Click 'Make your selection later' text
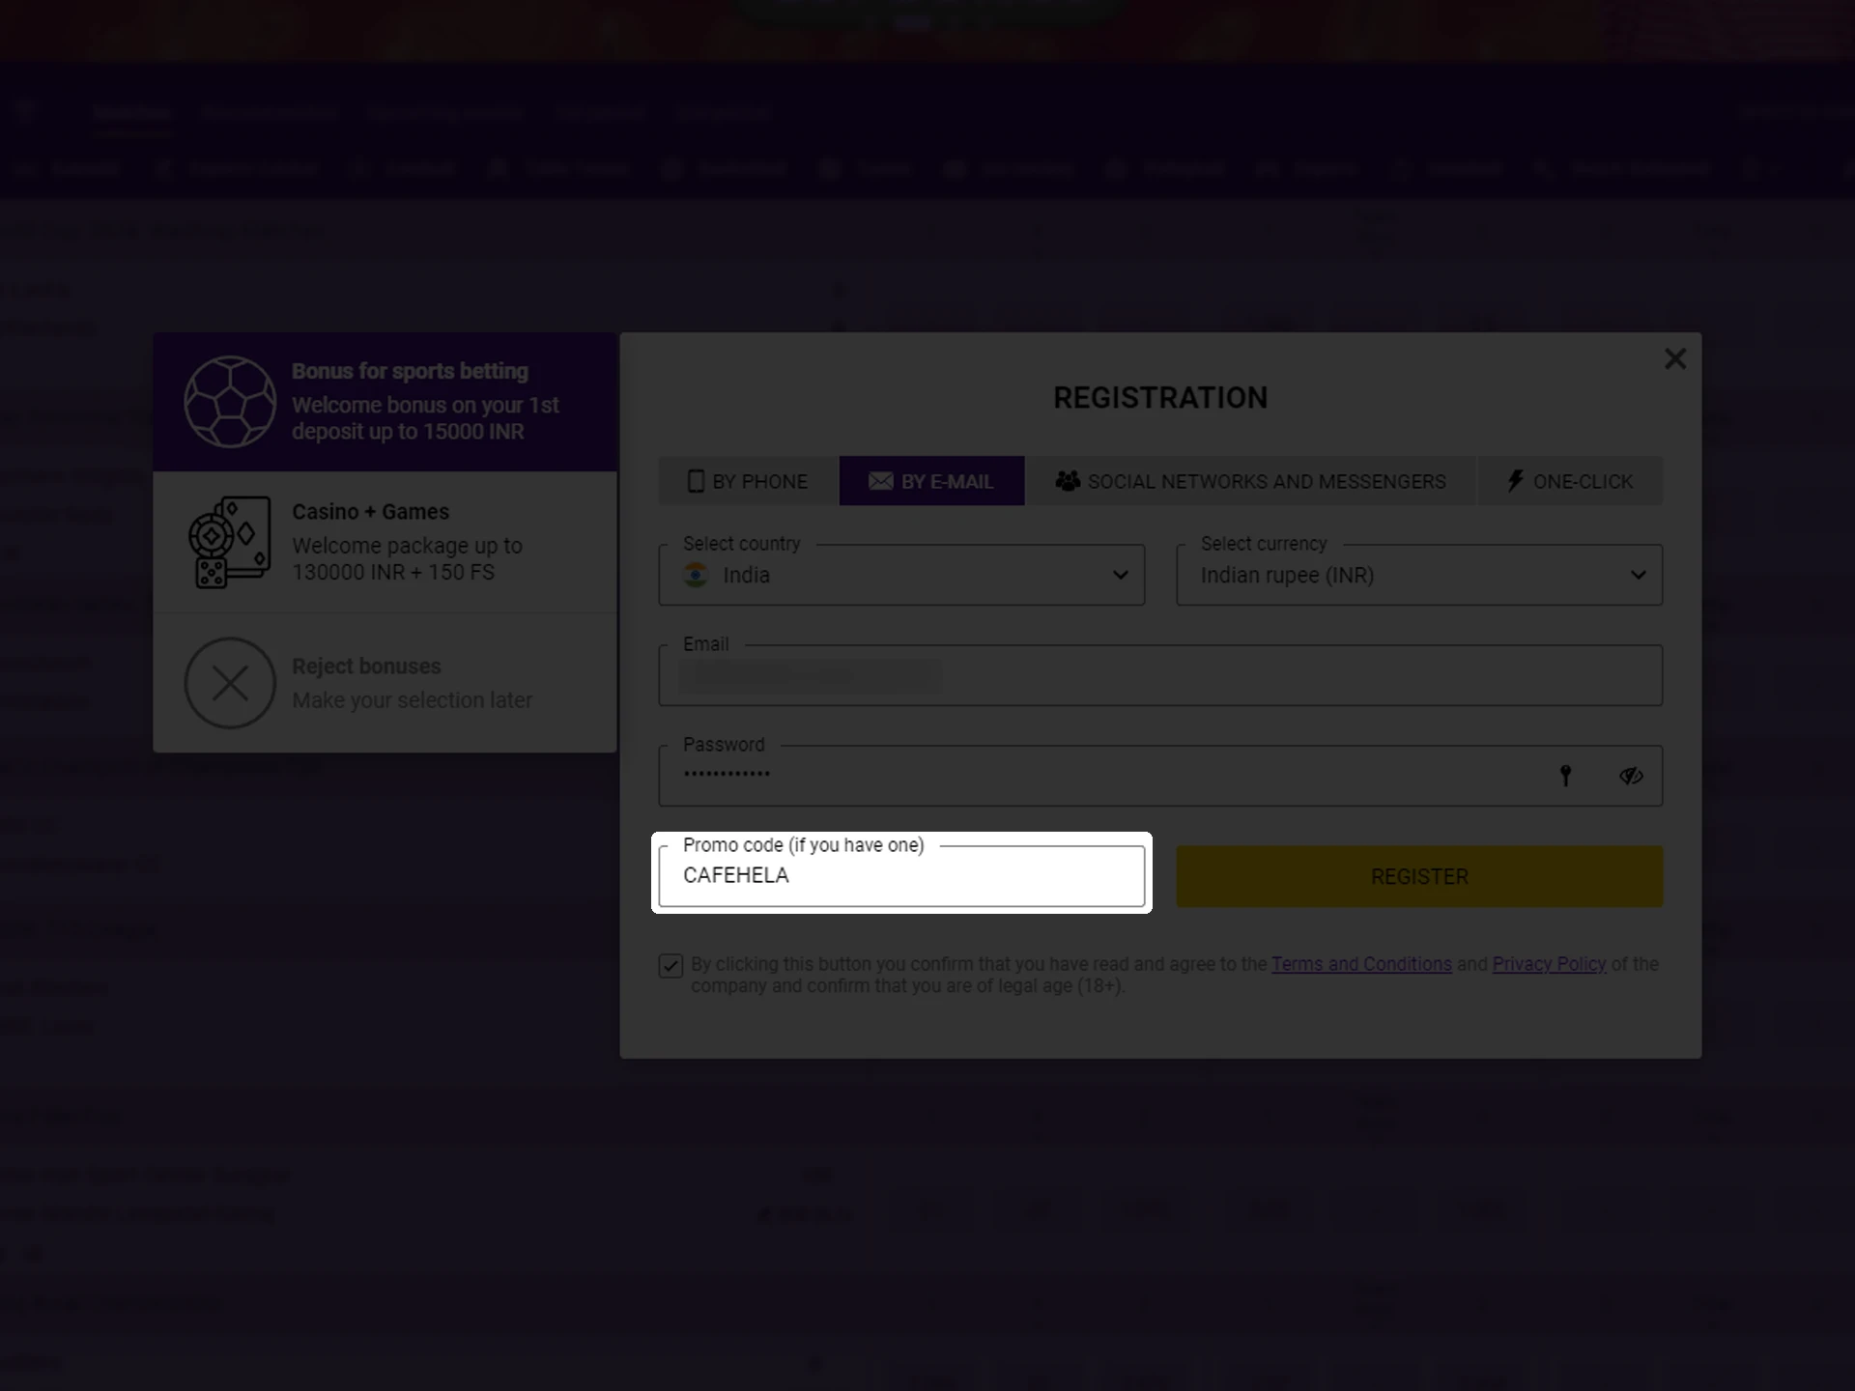The image size is (1855, 1391). 412,700
